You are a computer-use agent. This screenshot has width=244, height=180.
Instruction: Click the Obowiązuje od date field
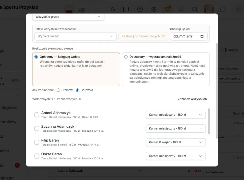point(189,36)
